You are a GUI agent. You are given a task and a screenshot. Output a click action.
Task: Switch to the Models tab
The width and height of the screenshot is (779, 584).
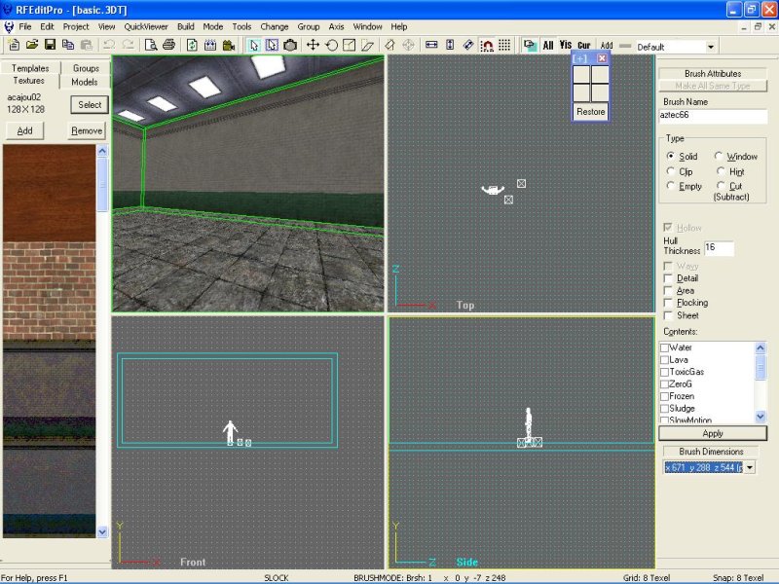click(x=85, y=83)
